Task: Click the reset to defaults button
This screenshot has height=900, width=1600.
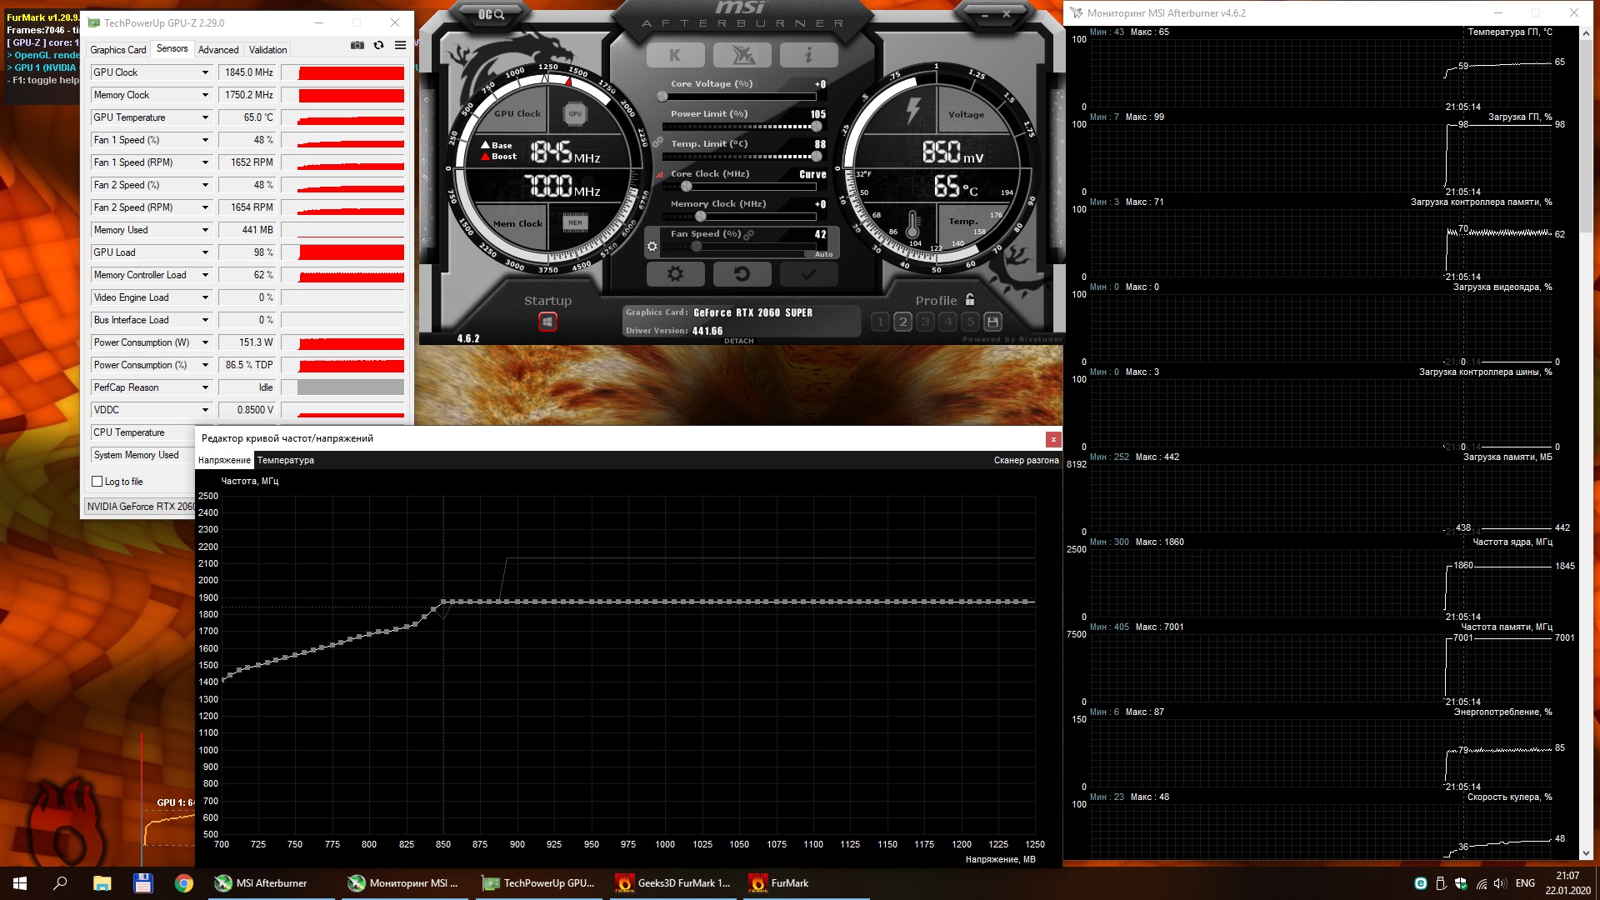Action: [x=742, y=274]
